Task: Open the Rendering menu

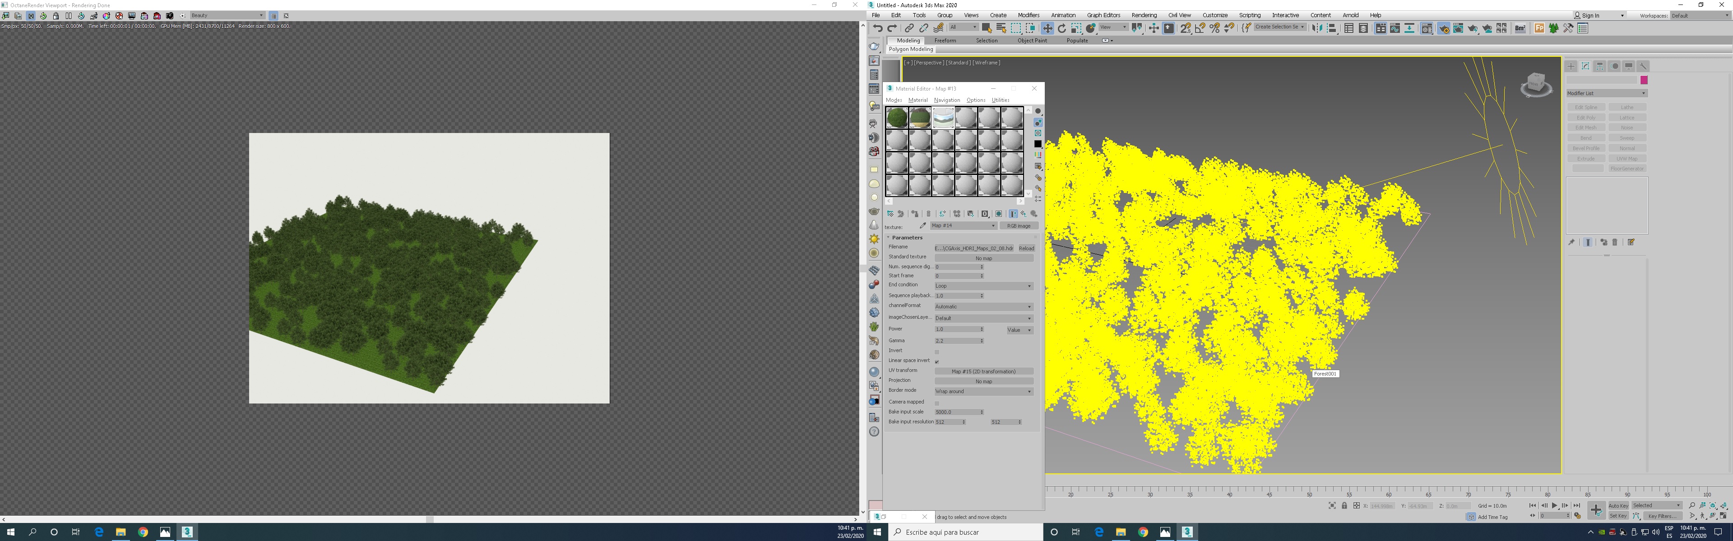Action: (1144, 15)
